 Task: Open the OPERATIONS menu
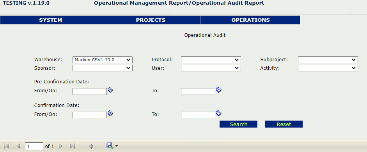pos(250,20)
